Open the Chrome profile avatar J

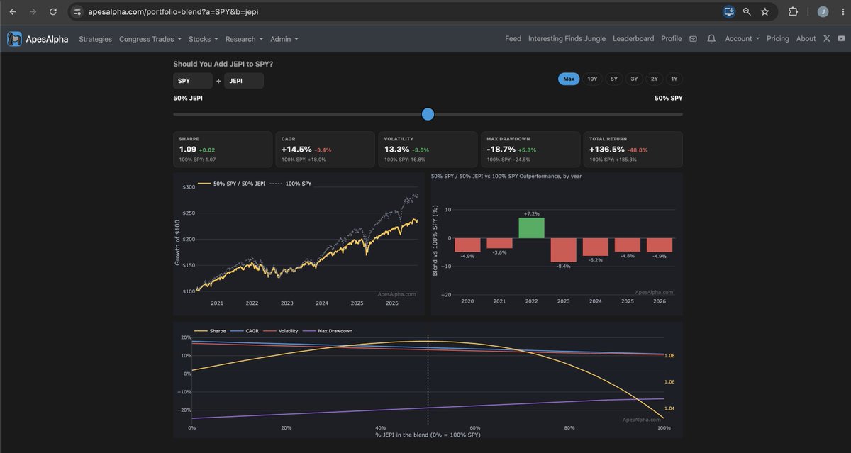[823, 11]
